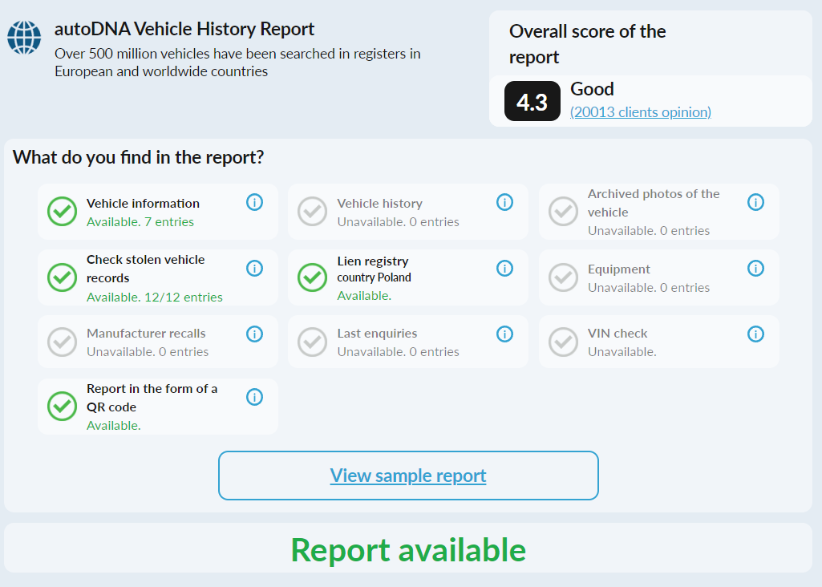Select the Vehicle information label

point(143,204)
